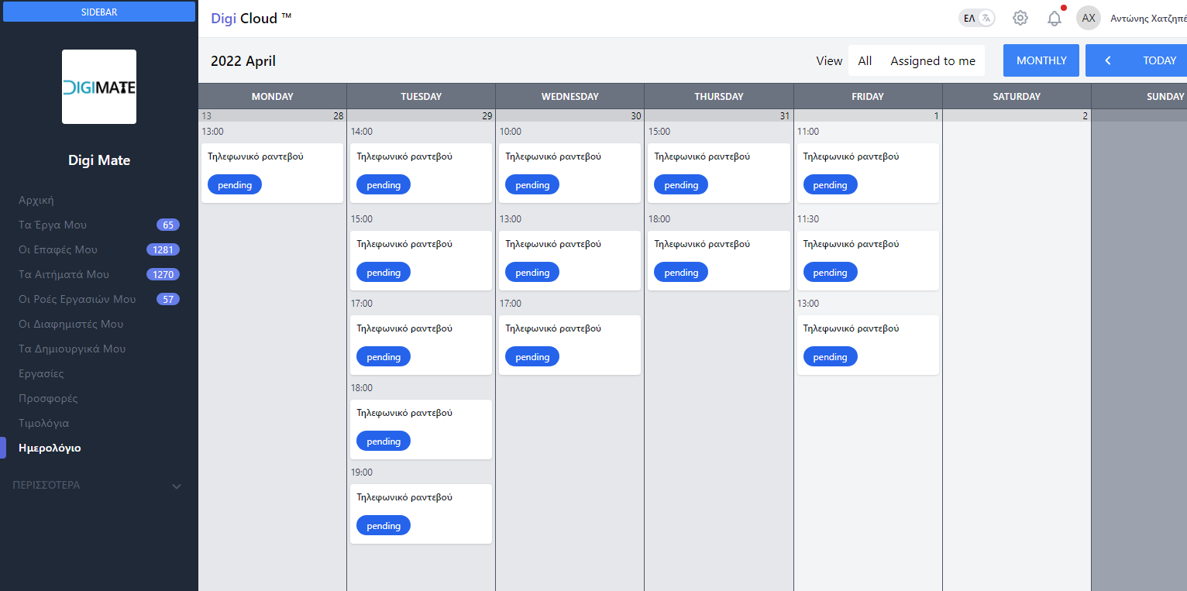
Task: Toggle the ΕΛ language switch
Action: (x=976, y=18)
